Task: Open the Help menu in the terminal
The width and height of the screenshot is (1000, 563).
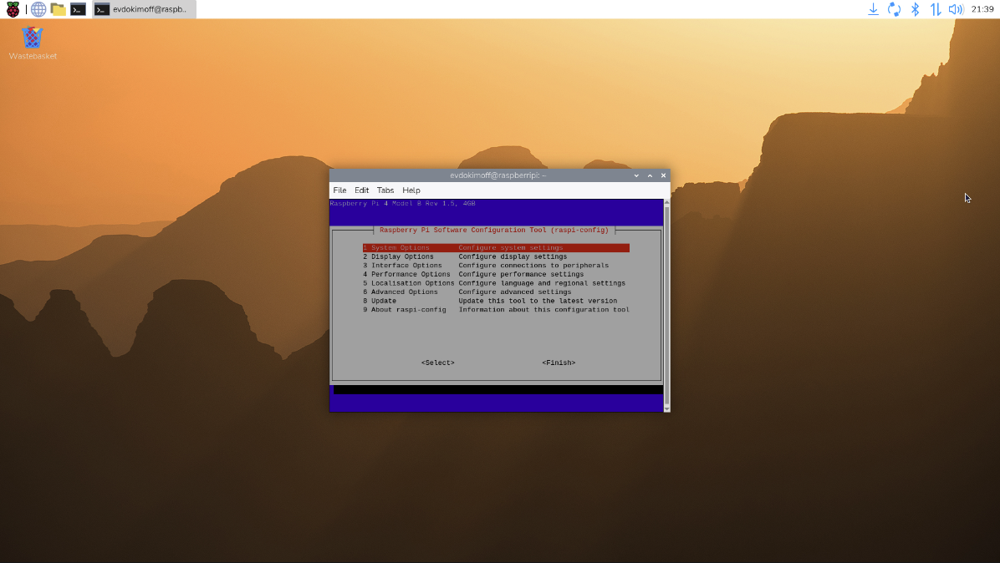Action: tap(411, 190)
